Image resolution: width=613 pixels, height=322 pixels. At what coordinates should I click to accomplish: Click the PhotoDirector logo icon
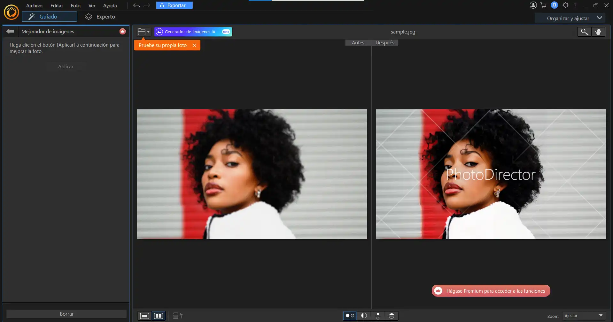pyautogui.click(x=12, y=12)
